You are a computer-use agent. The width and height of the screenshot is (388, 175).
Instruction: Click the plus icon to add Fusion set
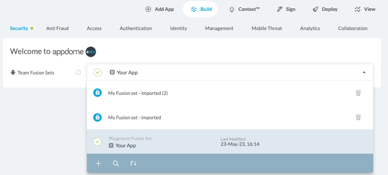tap(98, 164)
